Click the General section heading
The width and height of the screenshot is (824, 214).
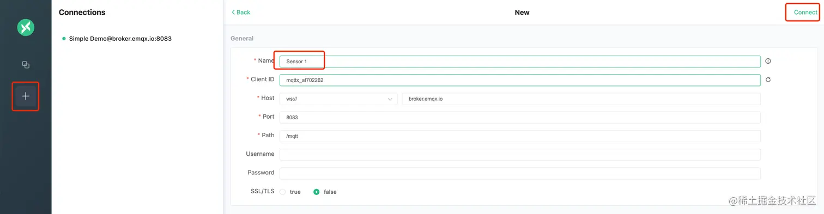pos(242,39)
